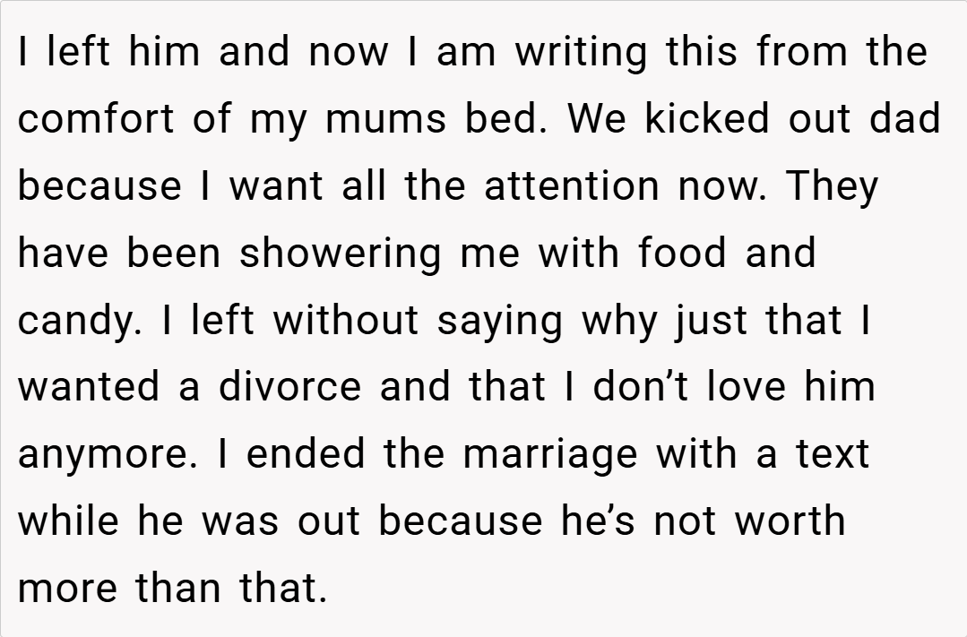This screenshot has height=637, width=967.
Task: Click the word "divorce"
Action: click(289, 387)
